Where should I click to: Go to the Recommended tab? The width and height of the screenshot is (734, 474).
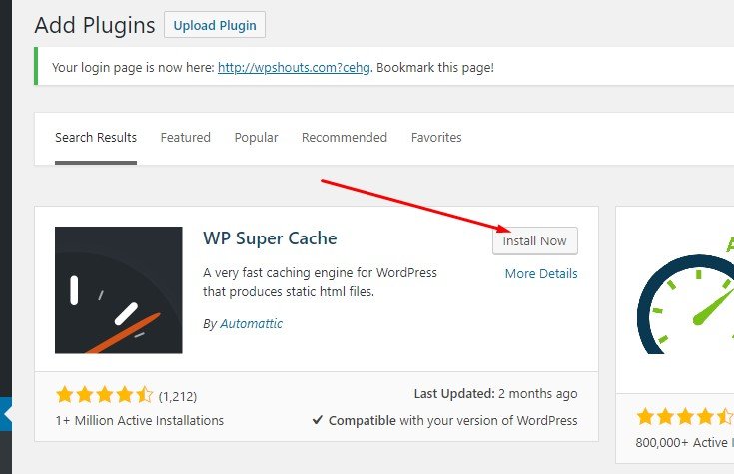344,138
